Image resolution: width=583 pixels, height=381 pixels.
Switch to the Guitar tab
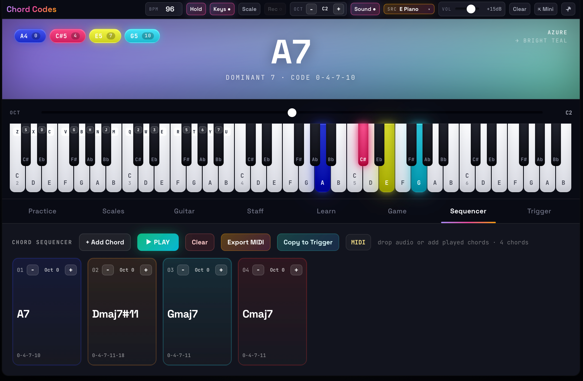[184, 211]
